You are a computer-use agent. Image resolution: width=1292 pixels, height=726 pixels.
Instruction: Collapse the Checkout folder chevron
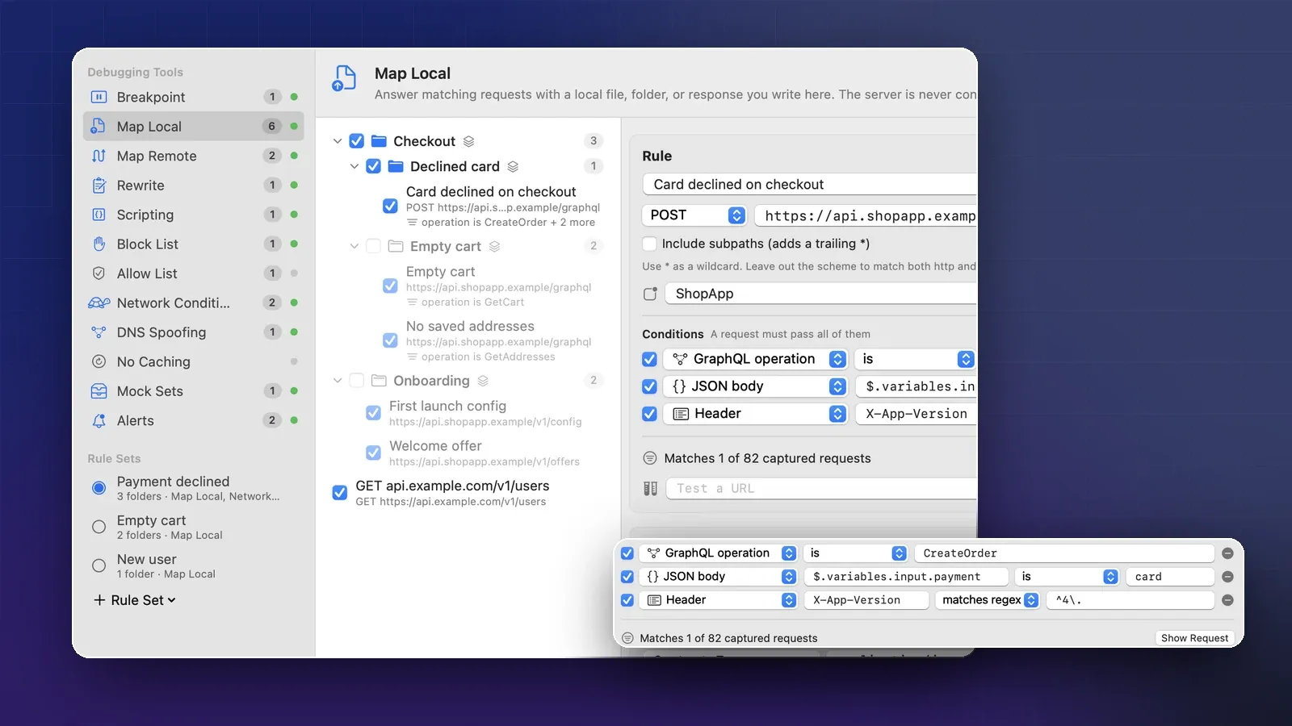pos(338,141)
